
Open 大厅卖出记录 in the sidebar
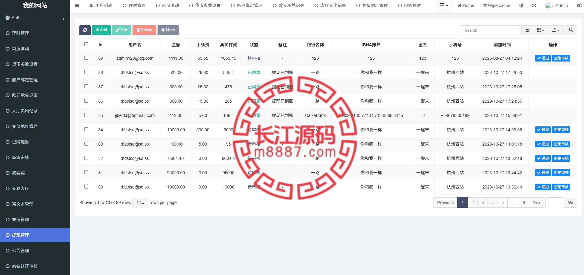click(x=35, y=111)
